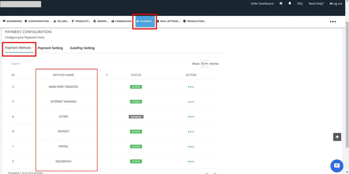This screenshot has width=349, height=174.
Task: Click the FAQ link
Action: coord(300,3)
